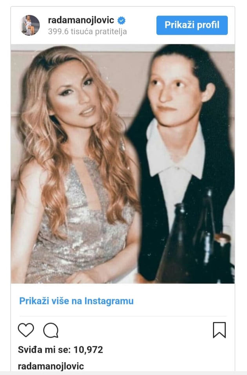
Task: Click the 399.6 tisuća pratitelja follower count
Action: [87, 31]
